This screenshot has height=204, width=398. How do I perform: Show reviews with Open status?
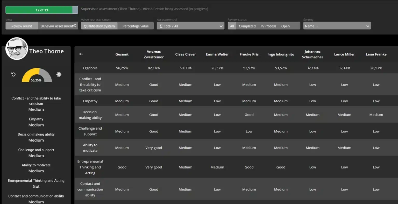(x=285, y=26)
